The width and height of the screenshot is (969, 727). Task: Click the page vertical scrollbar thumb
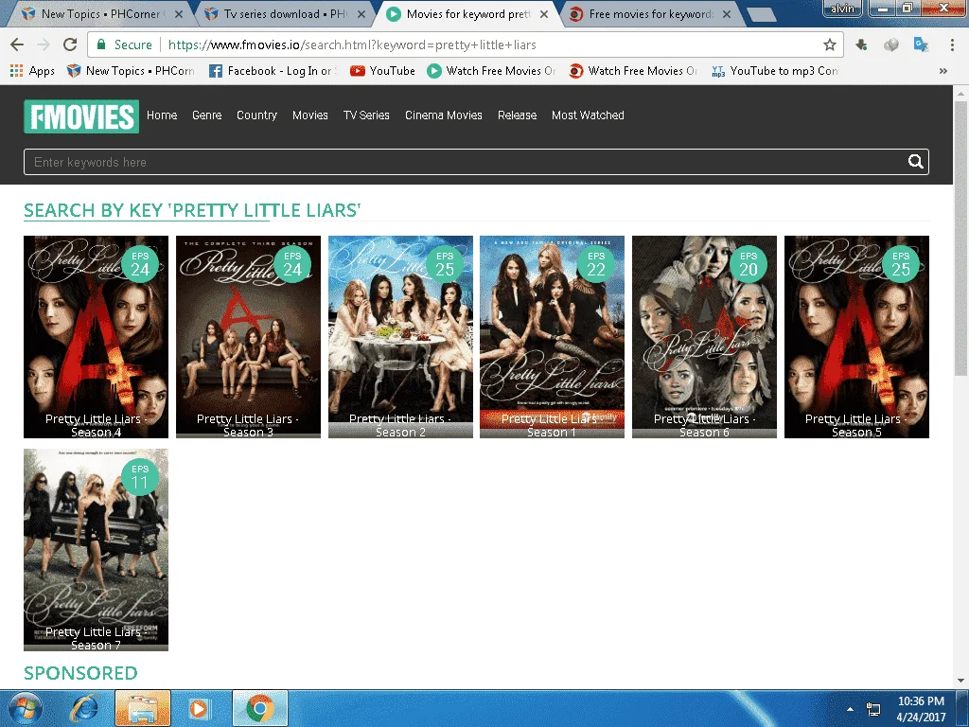[x=960, y=238]
